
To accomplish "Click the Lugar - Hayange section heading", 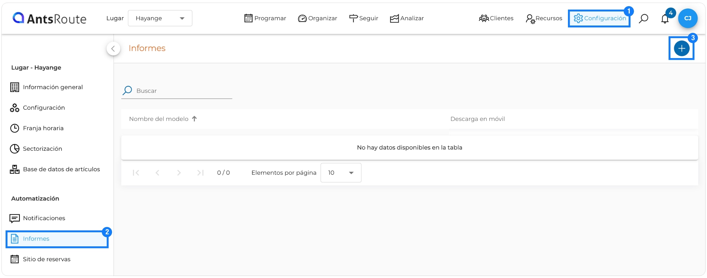I will [x=36, y=67].
